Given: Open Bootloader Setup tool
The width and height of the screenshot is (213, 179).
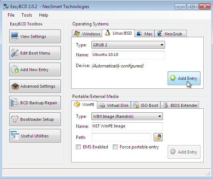Looking at the screenshot, I should (x=35, y=119).
